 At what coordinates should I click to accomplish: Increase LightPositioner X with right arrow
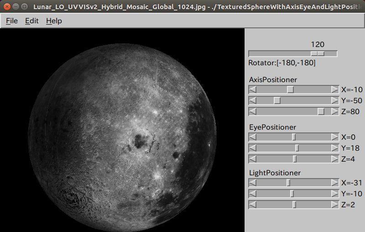[335, 183]
